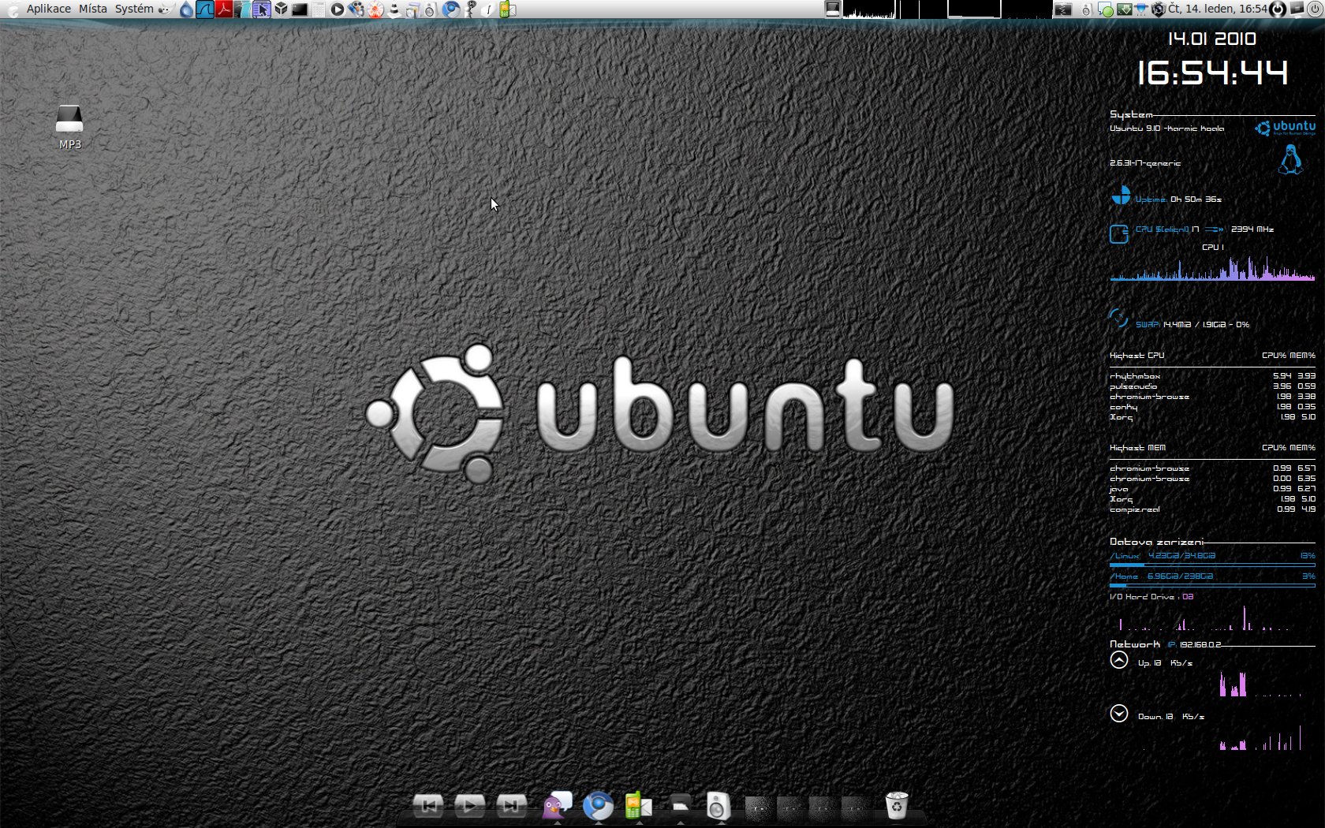Viewport: 1325px width, 828px height.
Task: Click the round play button launcher
Action: point(337,9)
